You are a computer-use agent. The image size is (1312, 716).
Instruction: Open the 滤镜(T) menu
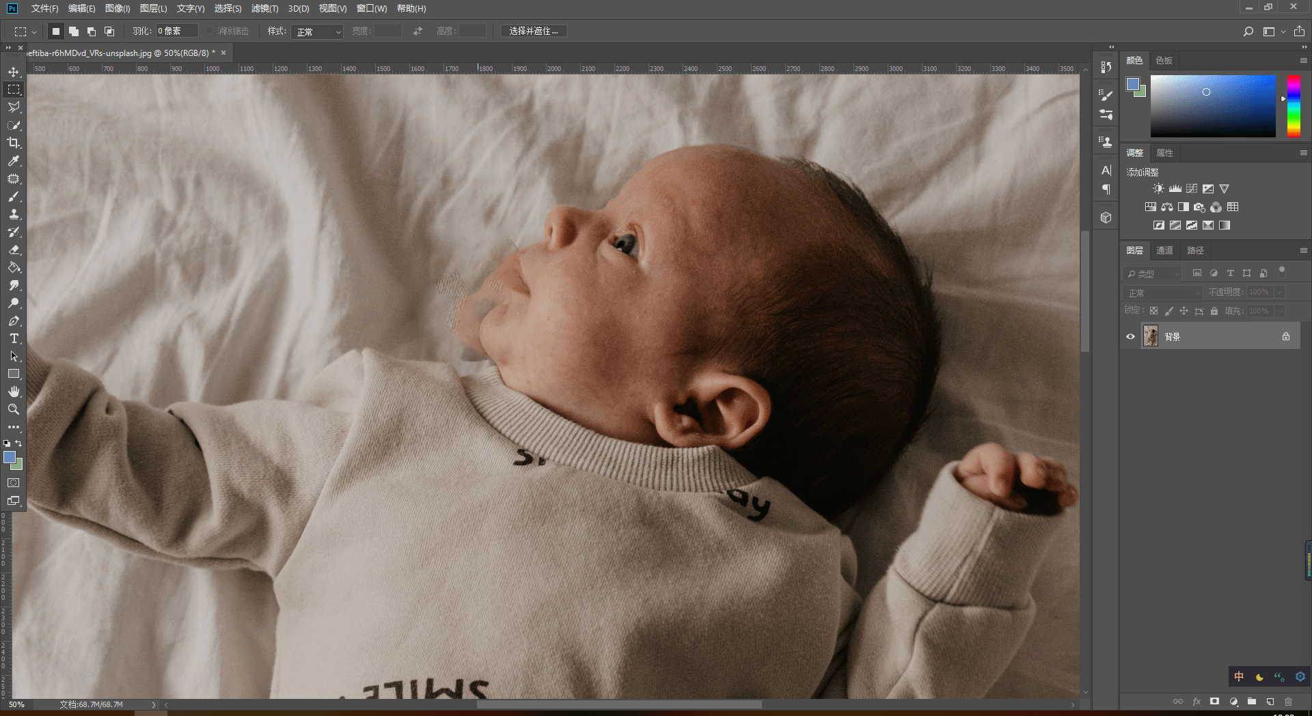(264, 9)
